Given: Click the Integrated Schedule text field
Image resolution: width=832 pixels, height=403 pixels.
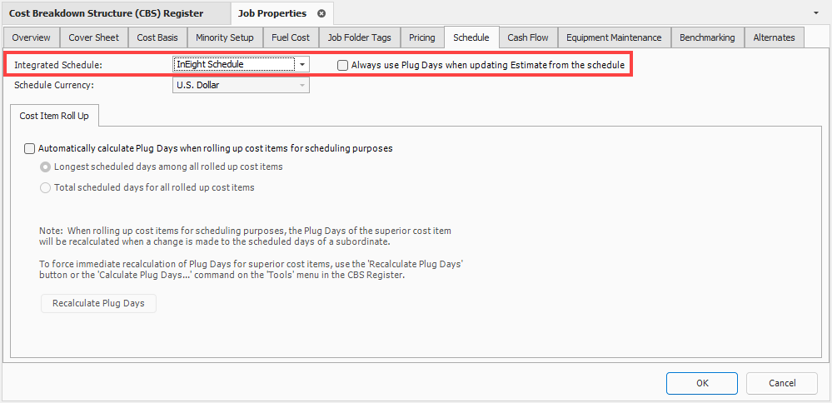Looking at the screenshot, I should point(233,64).
